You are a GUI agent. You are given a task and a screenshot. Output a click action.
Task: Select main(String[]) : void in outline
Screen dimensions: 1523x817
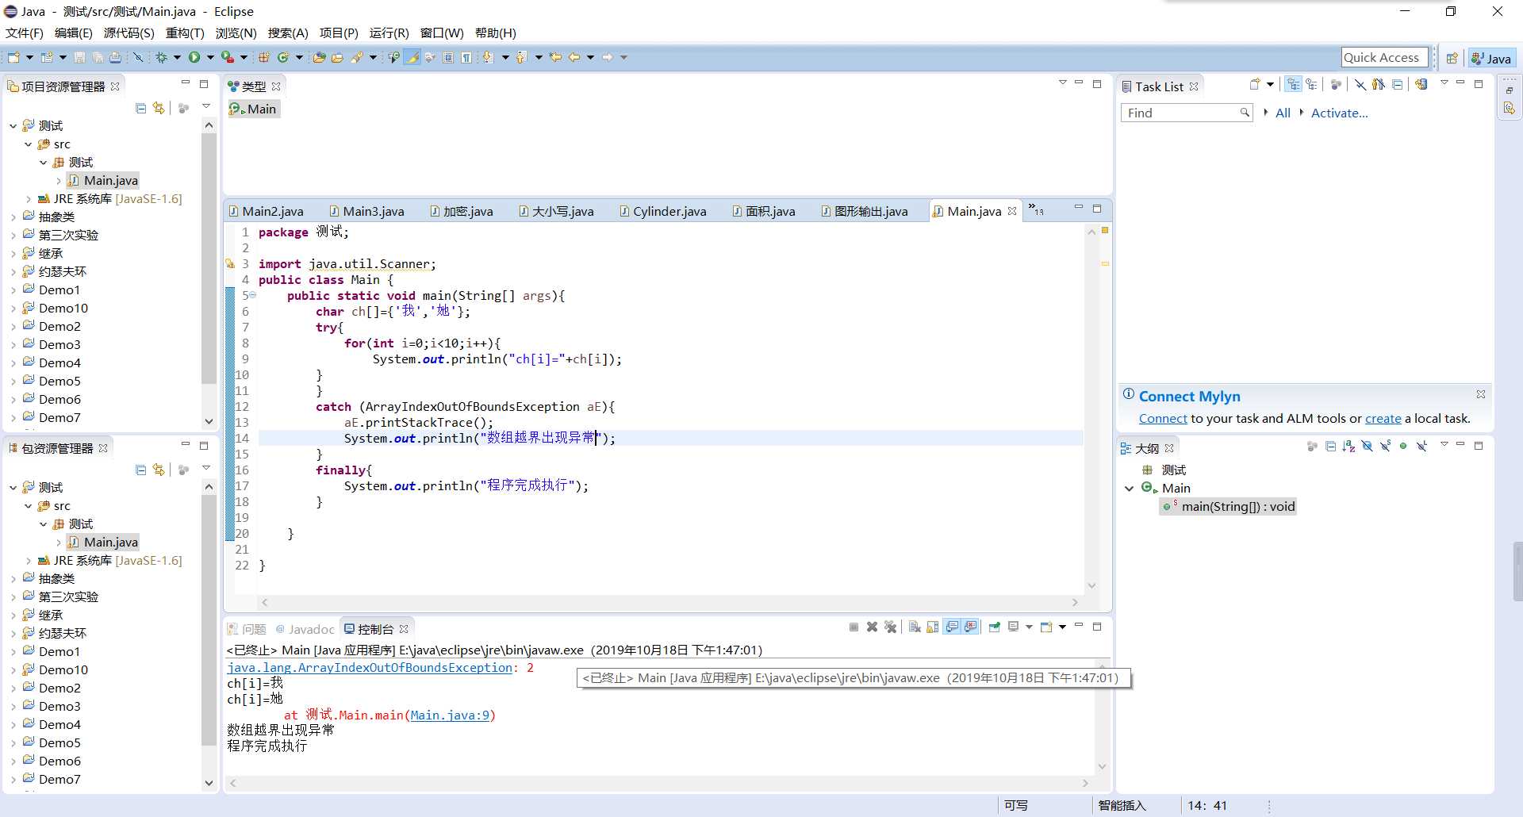[1228, 507]
